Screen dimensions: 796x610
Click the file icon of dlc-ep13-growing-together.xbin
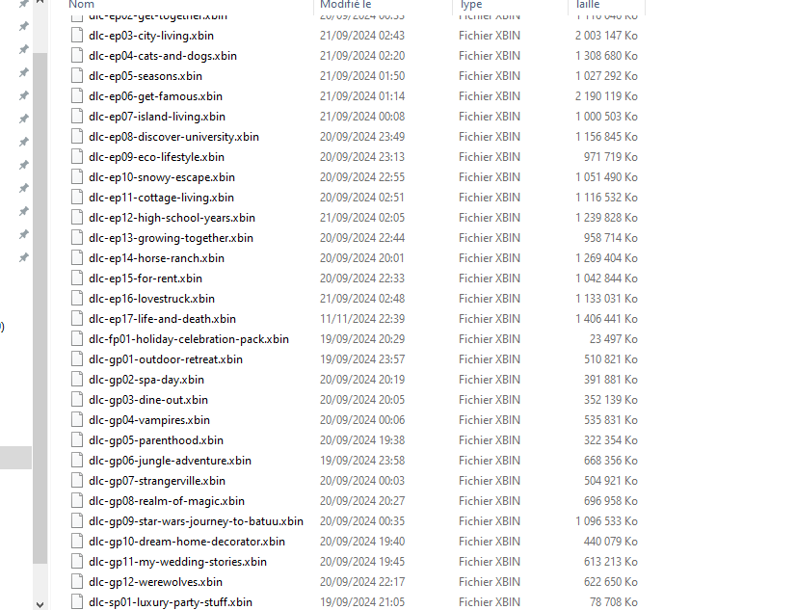tap(77, 238)
